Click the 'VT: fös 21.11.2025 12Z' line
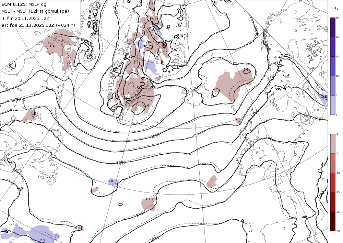The image size is (343, 243). pyautogui.click(x=27, y=25)
